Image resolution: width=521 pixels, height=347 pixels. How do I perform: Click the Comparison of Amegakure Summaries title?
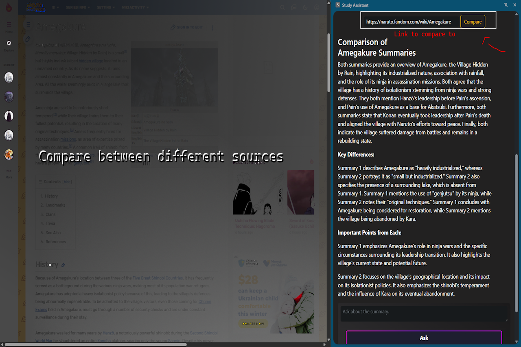coord(377,48)
